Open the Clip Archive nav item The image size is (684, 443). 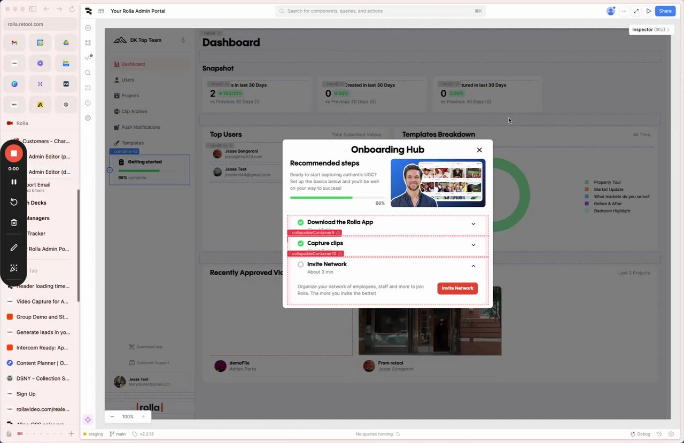pyautogui.click(x=151, y=111)
